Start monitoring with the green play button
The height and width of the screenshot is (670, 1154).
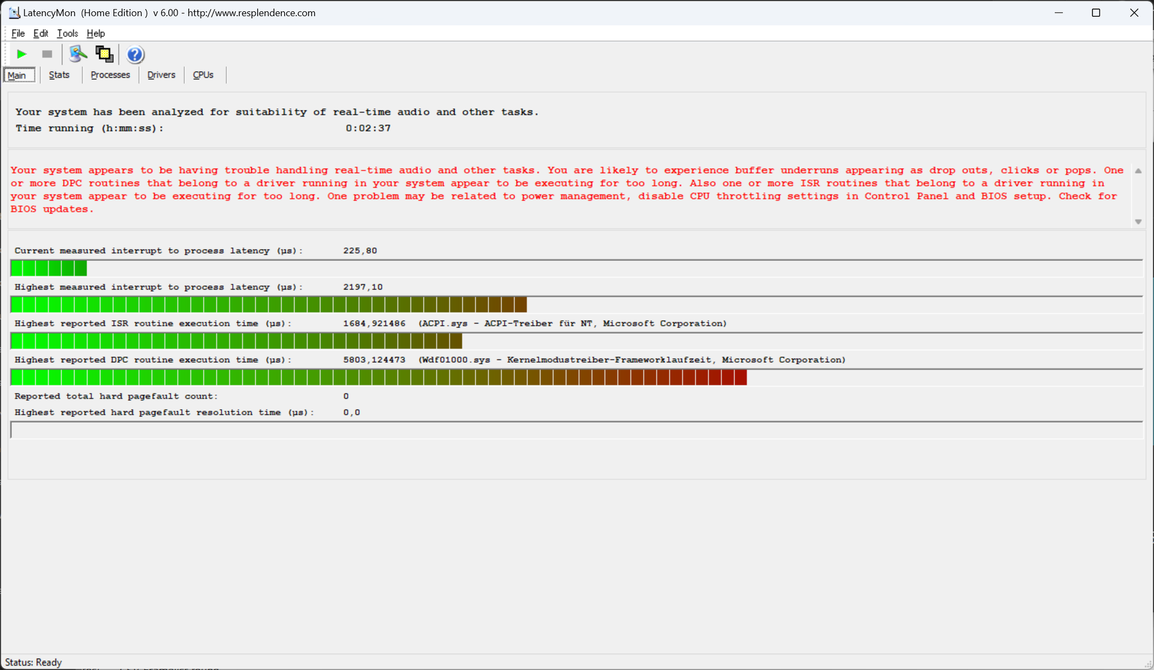click(x=22, y=54)
